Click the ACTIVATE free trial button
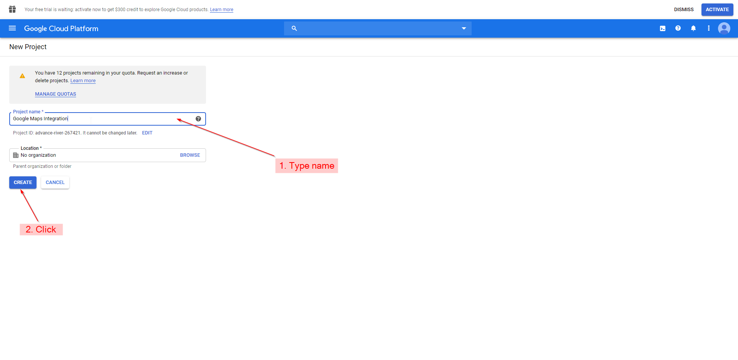The height and width of the screenshot is (360, 738). click(717, 10)
